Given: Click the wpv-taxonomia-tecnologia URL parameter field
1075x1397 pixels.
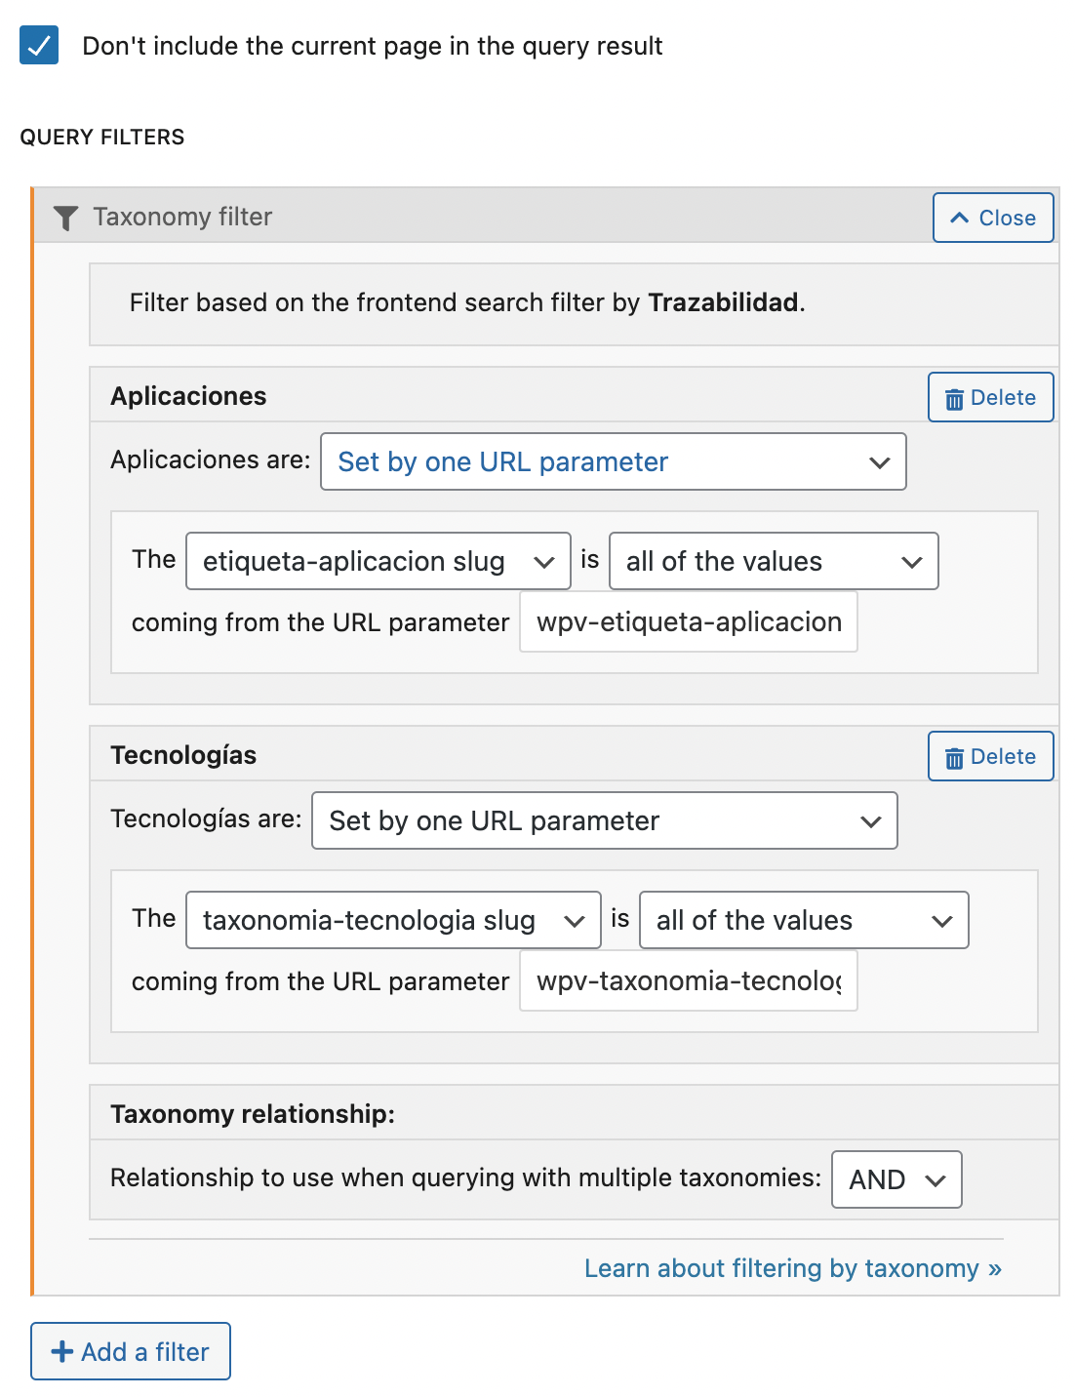Looking at the screenshot, I should coord(689,980).
